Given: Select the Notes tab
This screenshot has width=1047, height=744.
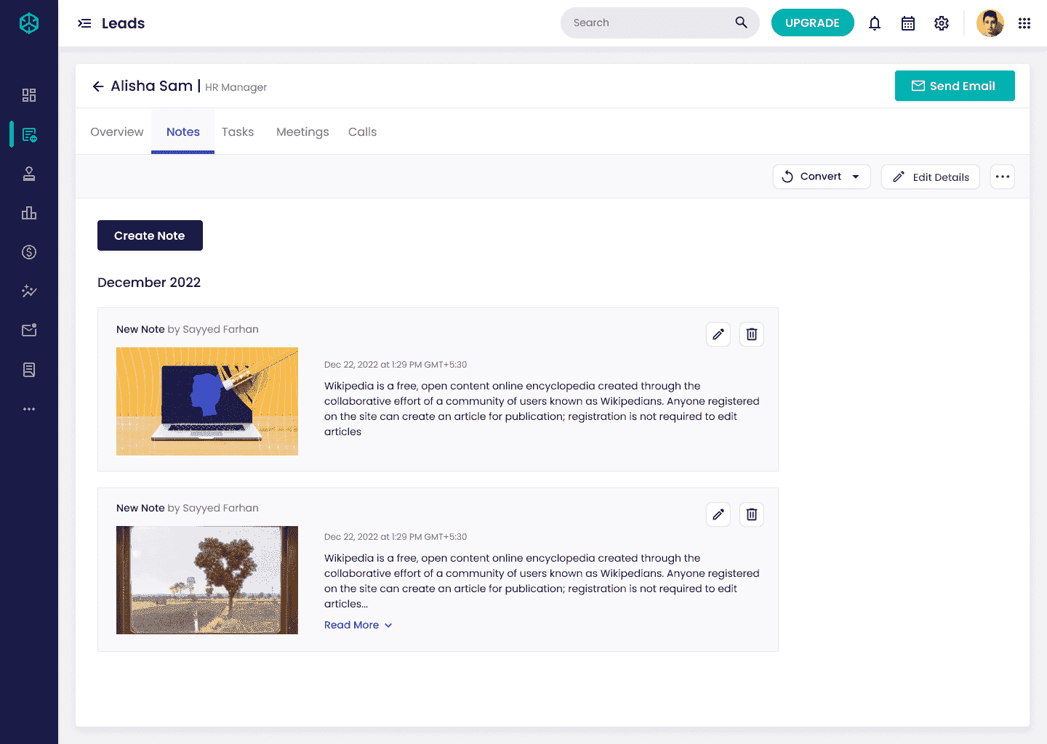Looking at the screenshot, I should tap(183, 132).
